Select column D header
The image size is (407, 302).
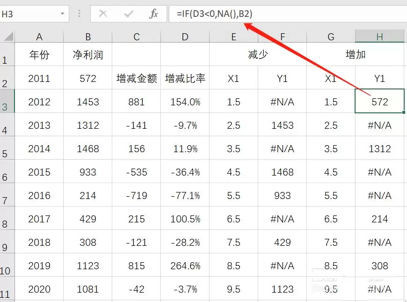coord(185,37)
